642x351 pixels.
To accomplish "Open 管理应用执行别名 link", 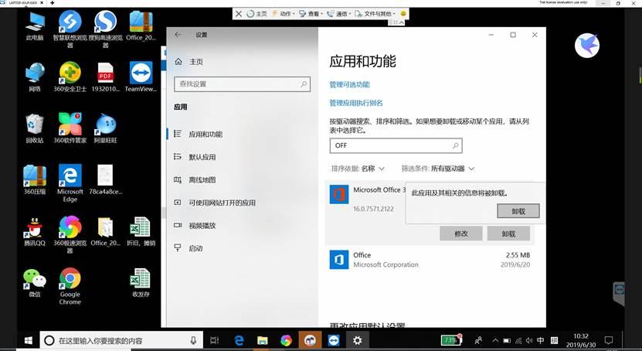I will coord(356,103).
